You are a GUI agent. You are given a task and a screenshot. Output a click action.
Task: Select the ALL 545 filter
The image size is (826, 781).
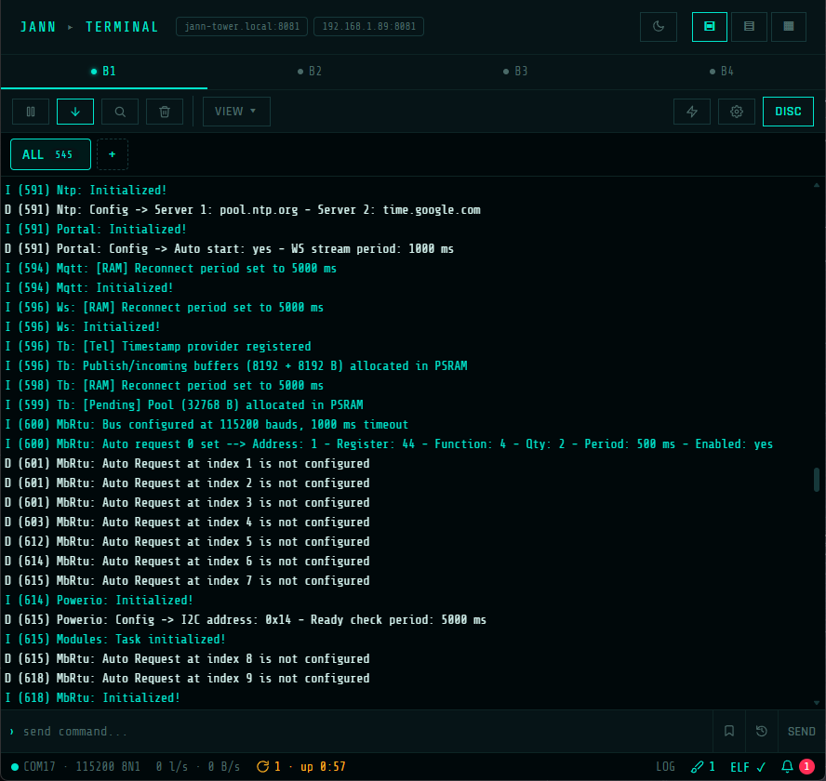tap(50, 154)
